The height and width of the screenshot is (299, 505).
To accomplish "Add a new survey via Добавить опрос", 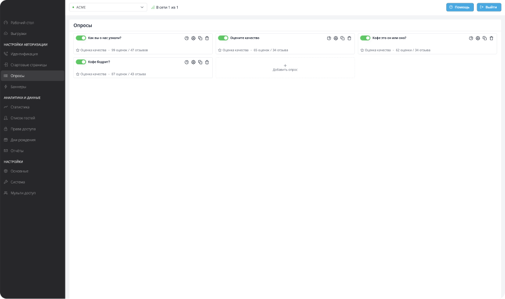I will (285, 68).
